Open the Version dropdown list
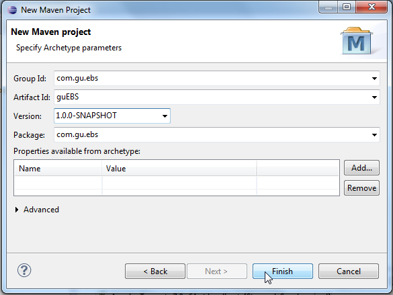393x295 pixels. [165, 116]
